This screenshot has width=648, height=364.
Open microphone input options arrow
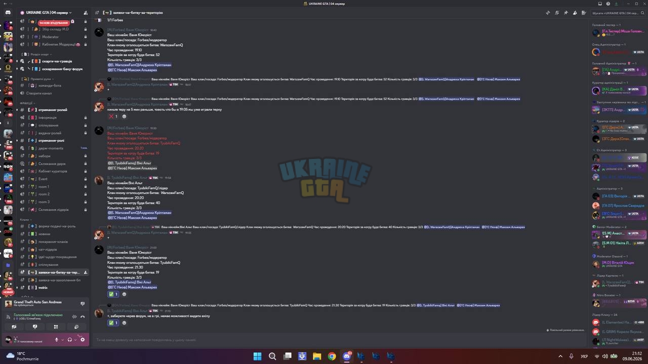[62, 340]
